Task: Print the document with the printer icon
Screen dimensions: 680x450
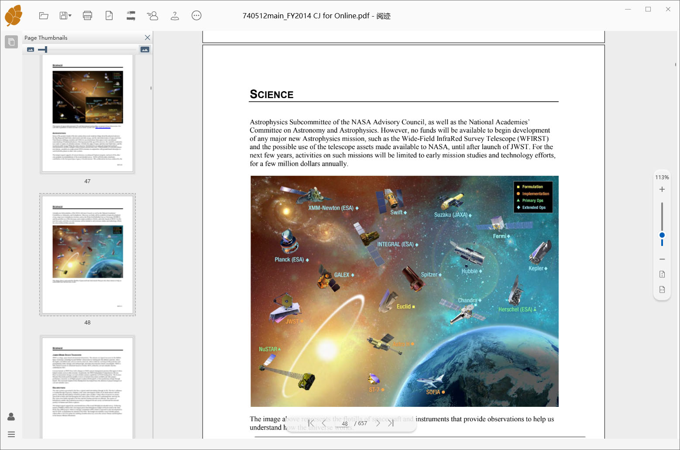Action: (x=87, y=16)
